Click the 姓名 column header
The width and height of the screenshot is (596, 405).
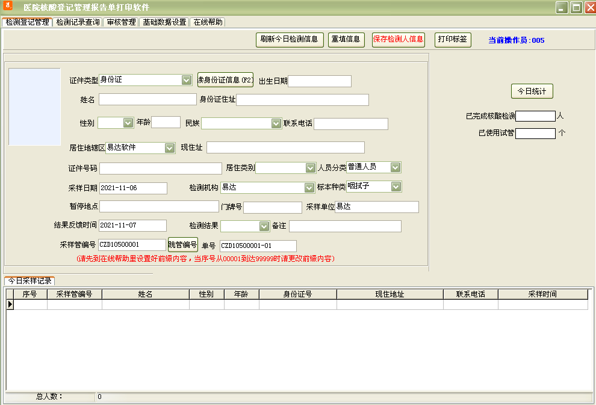(x=145, y=294)
